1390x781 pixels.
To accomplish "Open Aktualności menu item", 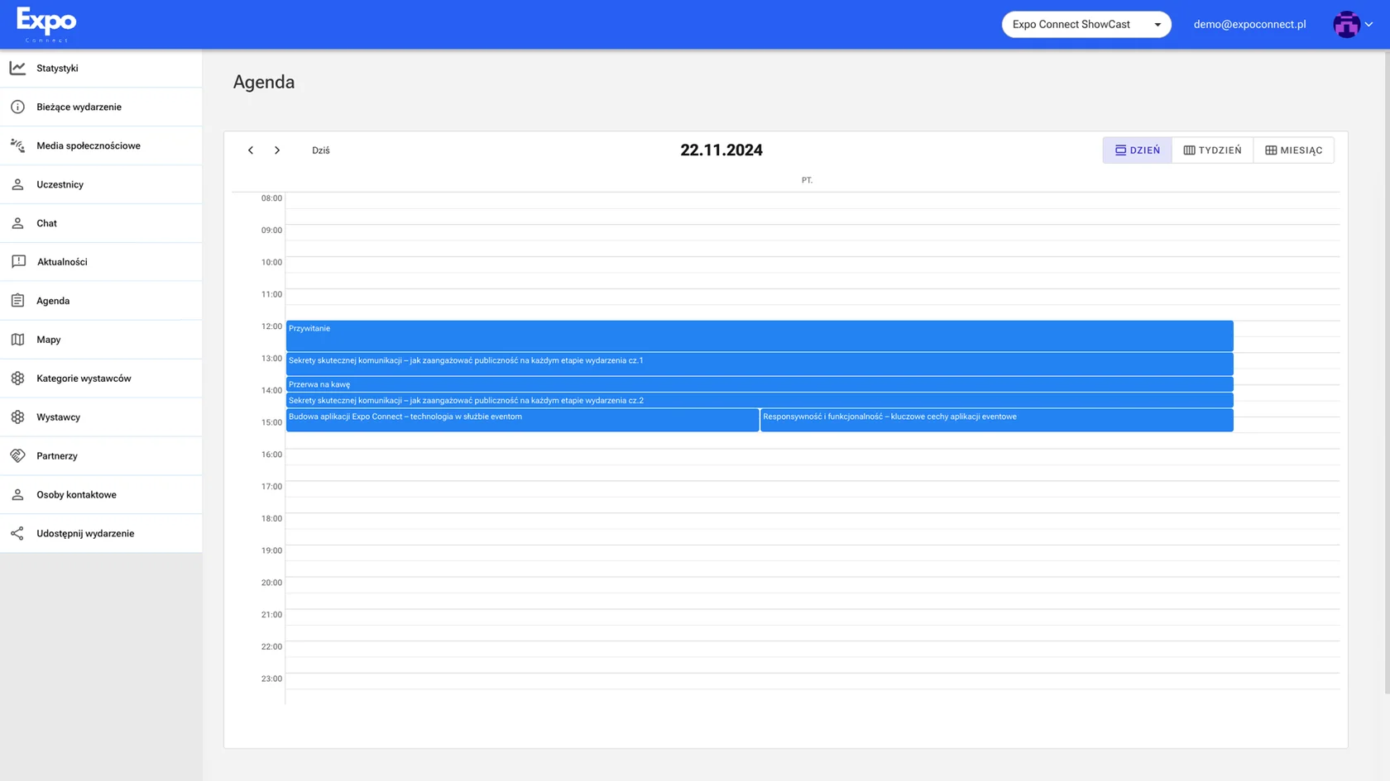I will tap(101, 262).
